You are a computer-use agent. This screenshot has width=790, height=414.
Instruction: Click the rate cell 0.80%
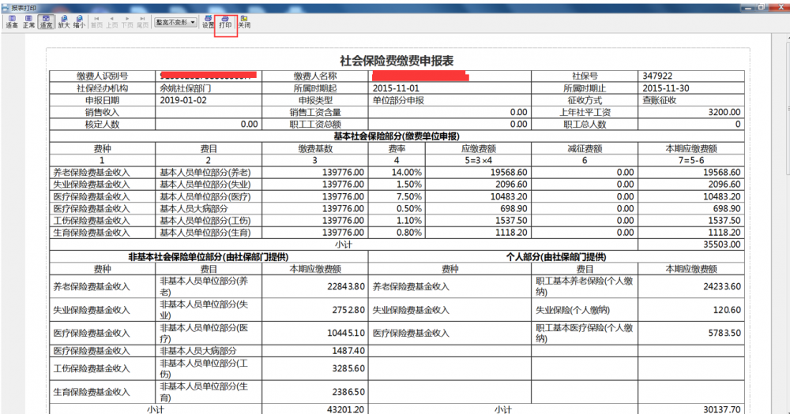pos(408,233)
